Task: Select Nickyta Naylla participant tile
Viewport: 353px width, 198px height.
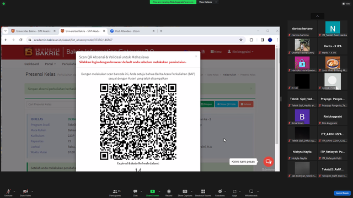Action: coord(302,152)
